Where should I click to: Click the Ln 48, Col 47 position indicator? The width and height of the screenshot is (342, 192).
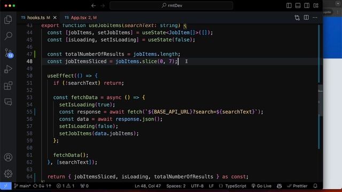(x=147, y=186)
